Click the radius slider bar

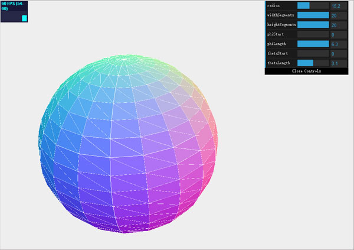click(x=313, y=6)
